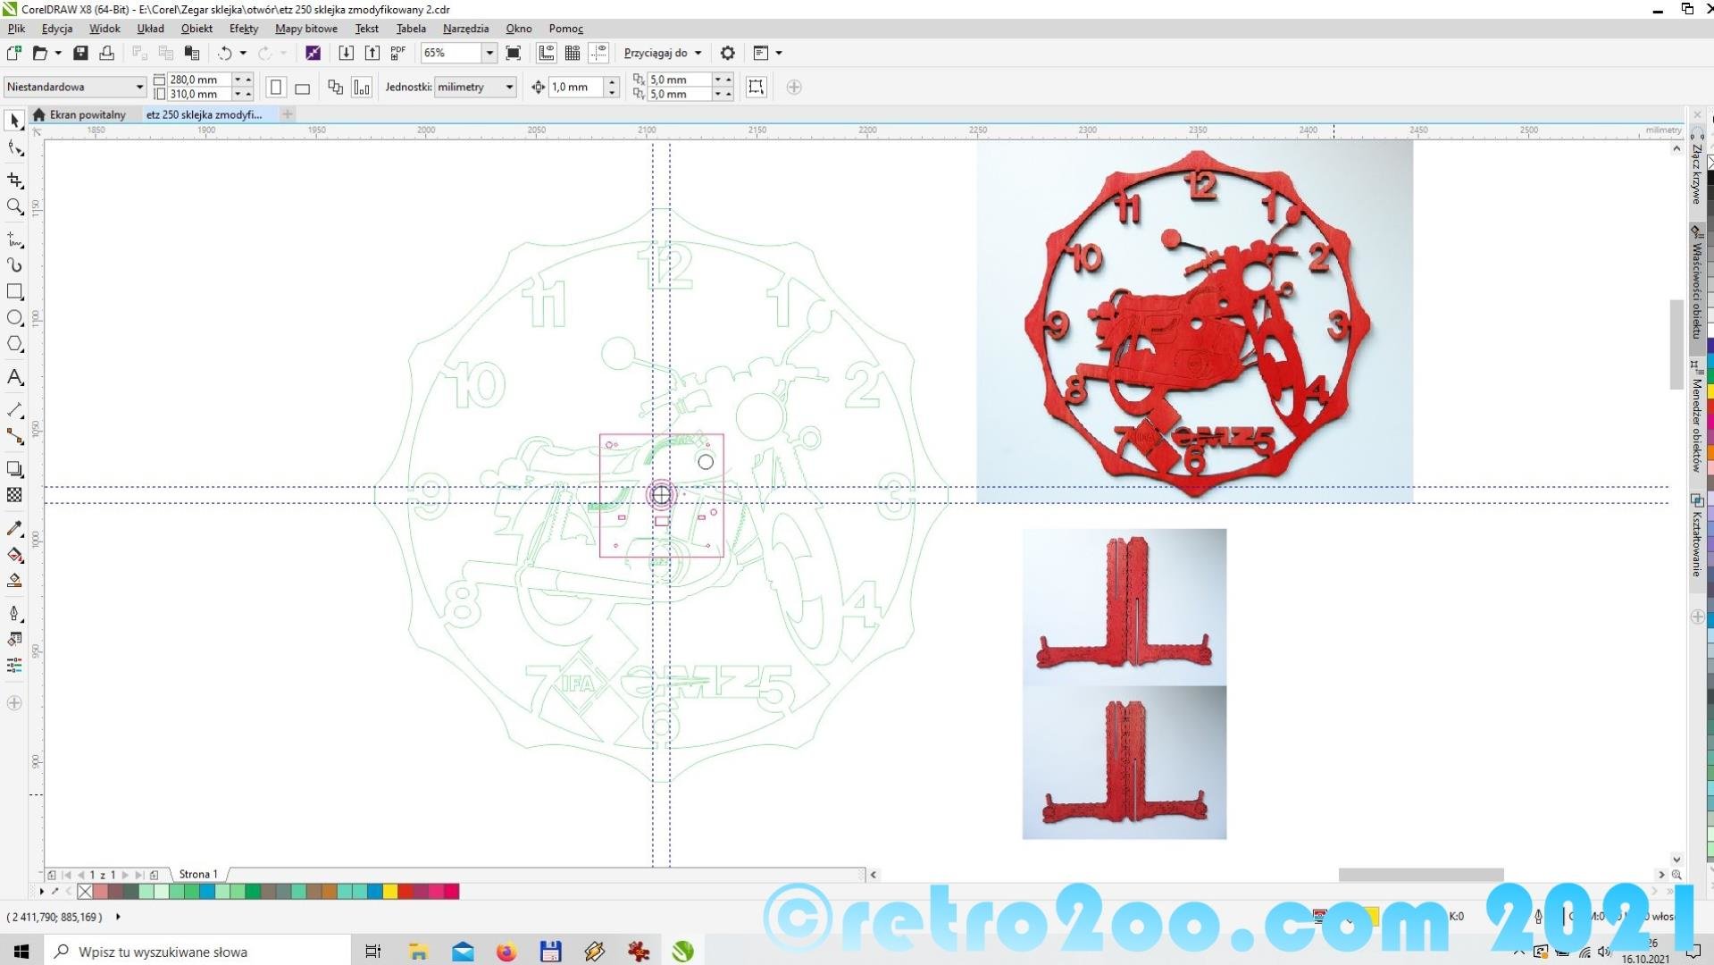Viewport: 1714px width, 965px height.
Task: Toggle Show Grid button
Action: coord(573,53)
